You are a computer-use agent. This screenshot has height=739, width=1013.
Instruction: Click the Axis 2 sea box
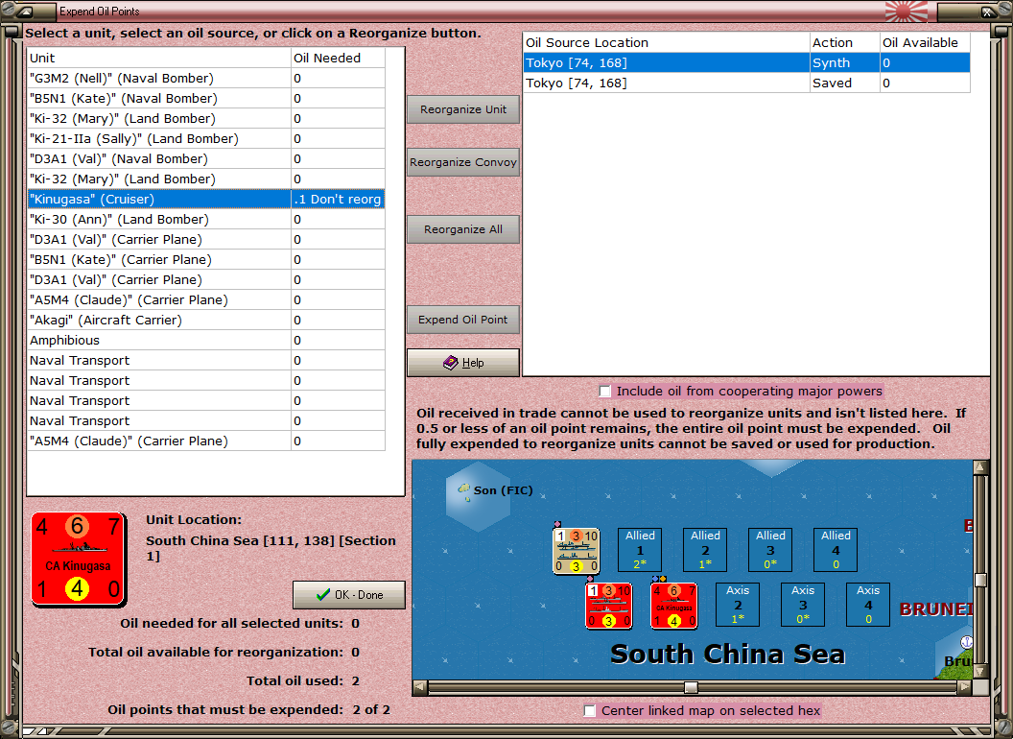coord(737,605)
